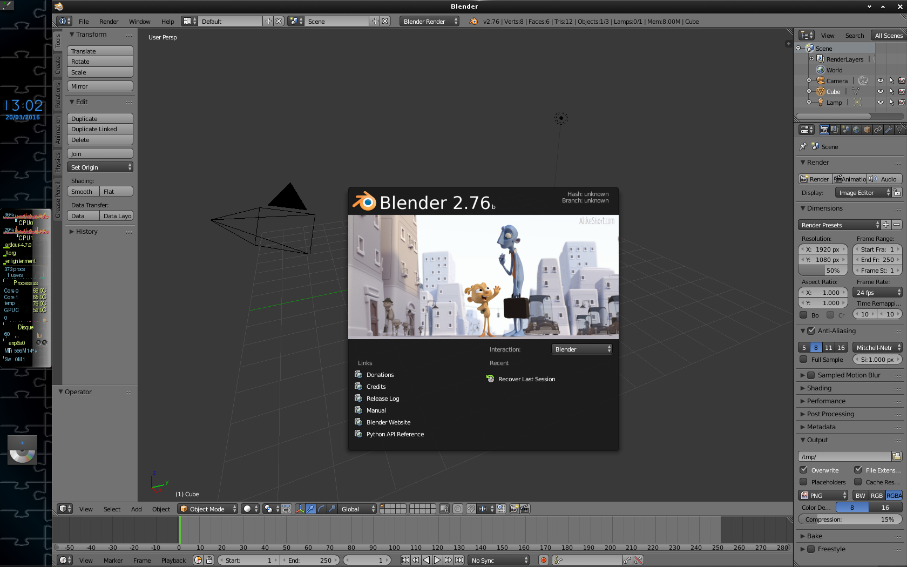Open the Render menu in top bar
Screen dimensions: 907x567
click(x=109, y=22)
